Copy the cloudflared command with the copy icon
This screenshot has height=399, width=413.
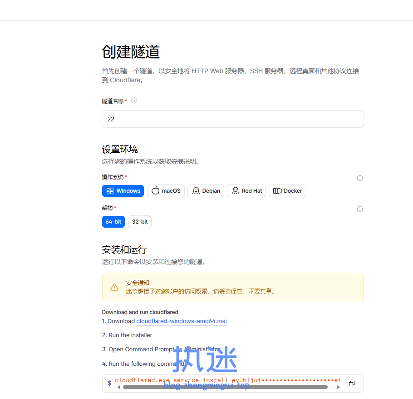(351, 383)
